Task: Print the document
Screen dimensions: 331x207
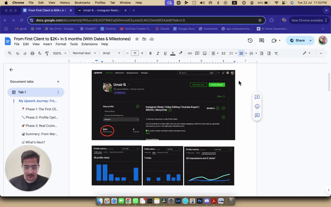Action: (32, 53)
